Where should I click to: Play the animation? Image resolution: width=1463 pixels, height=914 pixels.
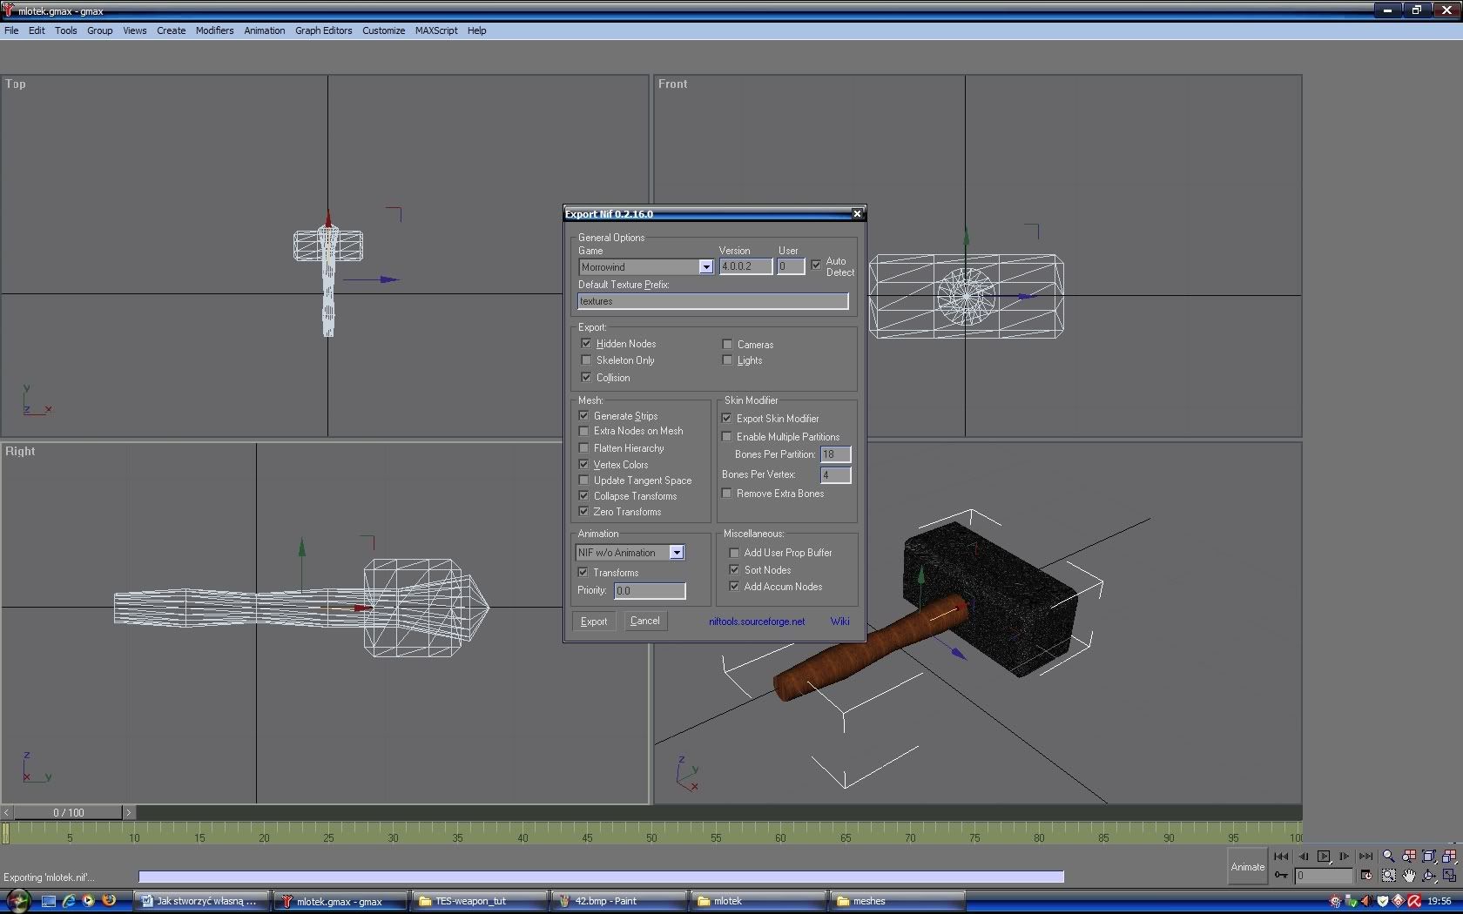point(1324,857)
